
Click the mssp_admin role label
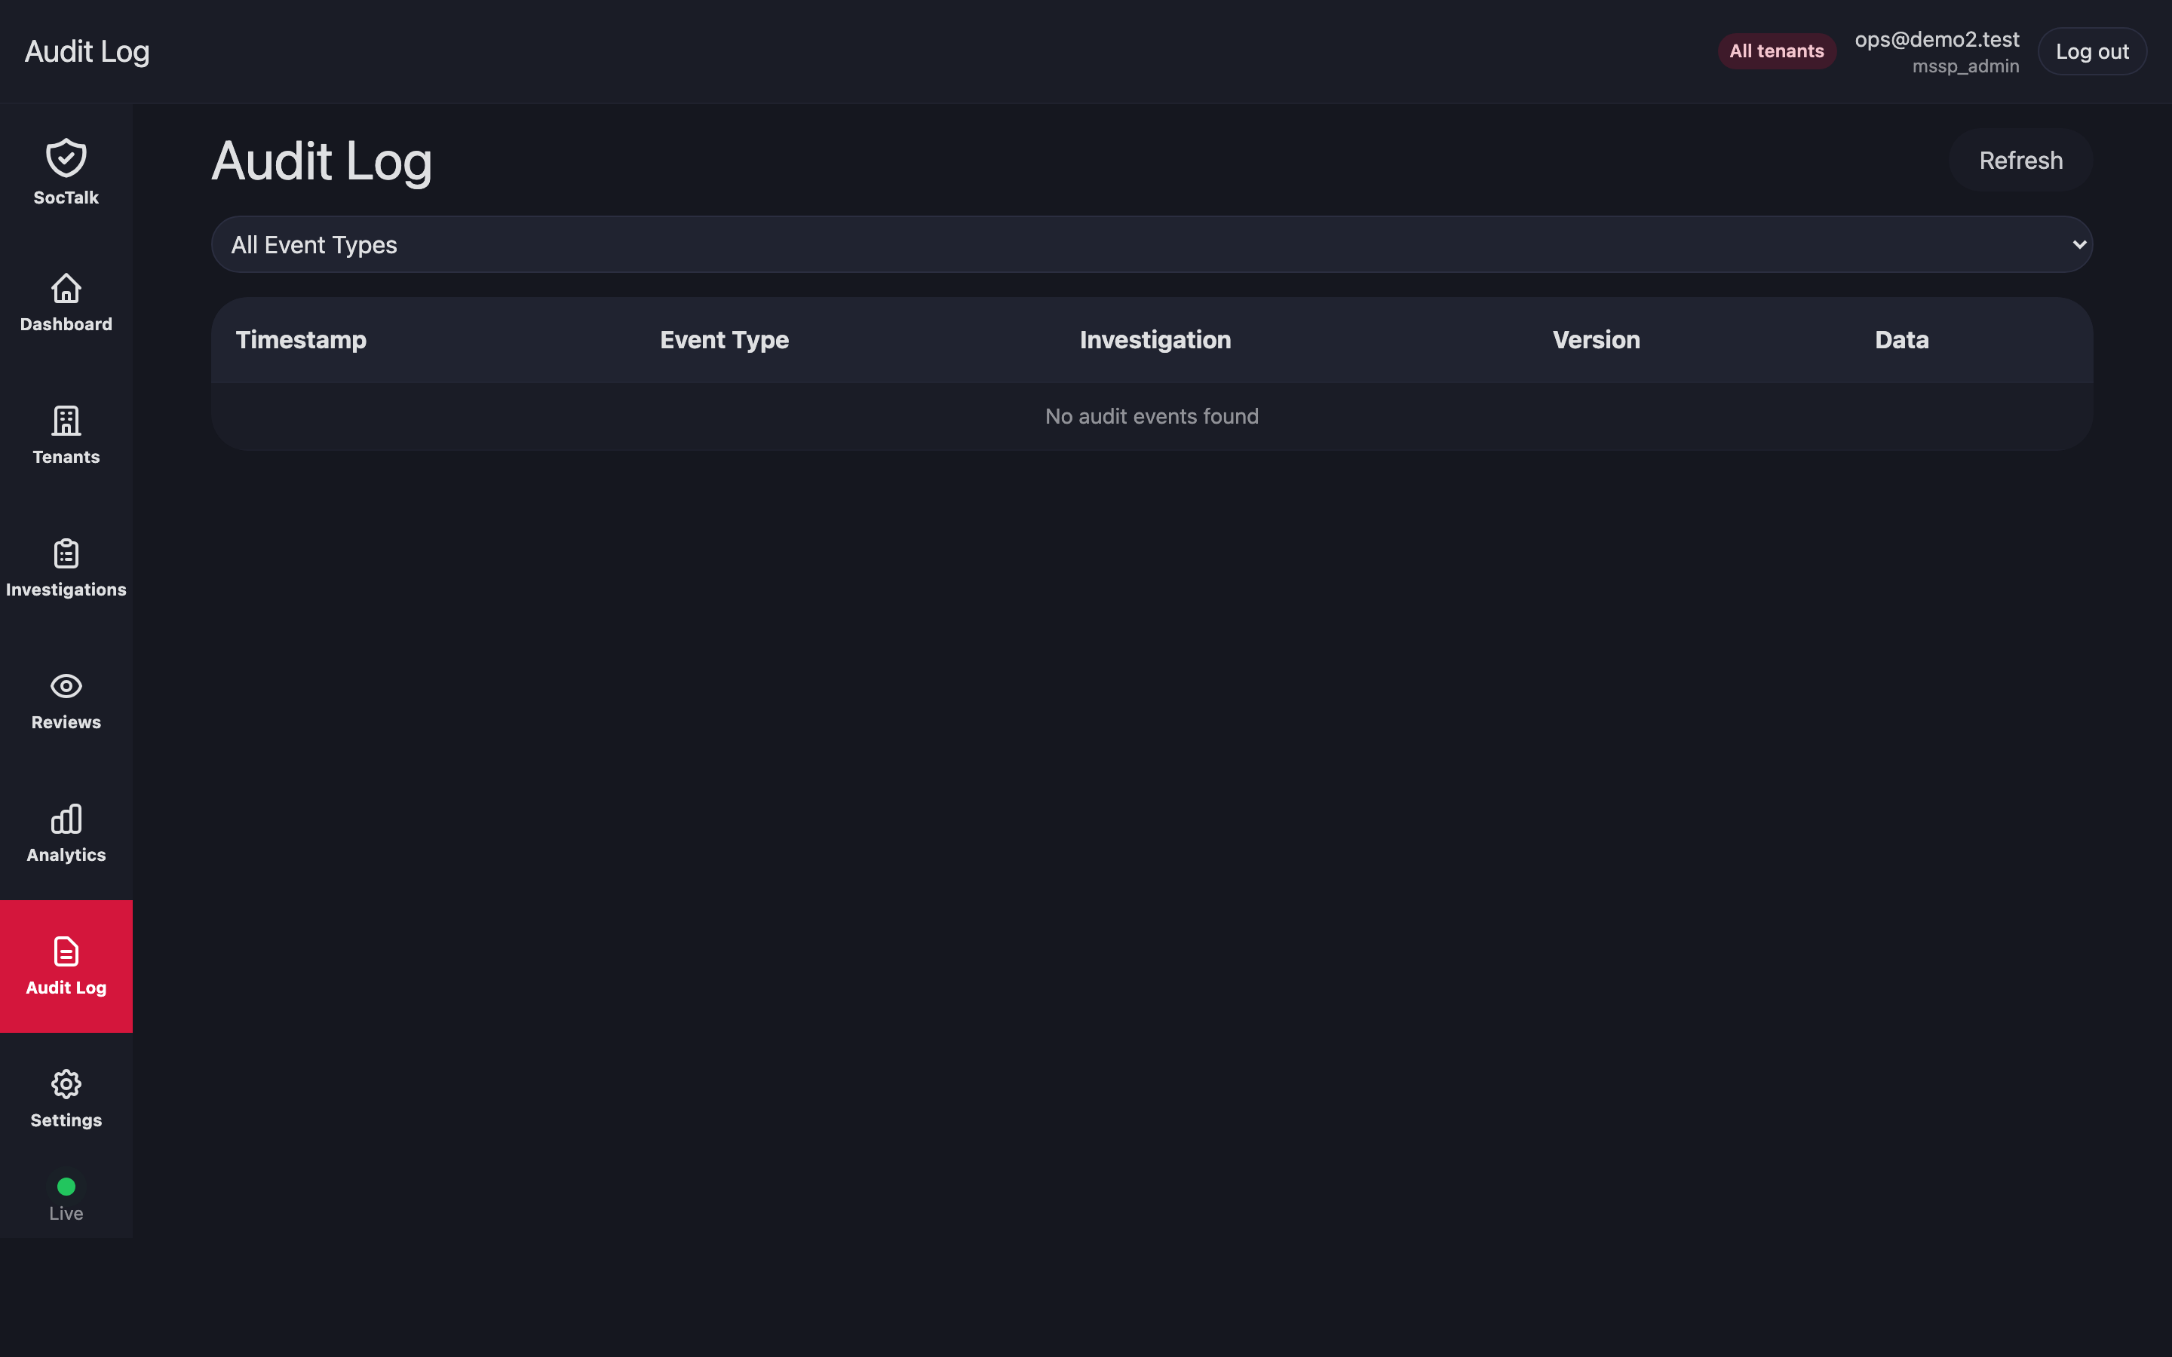1965,66
